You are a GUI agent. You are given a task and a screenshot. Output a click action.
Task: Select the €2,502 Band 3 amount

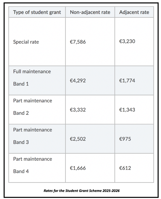click(x=78, y=139)
